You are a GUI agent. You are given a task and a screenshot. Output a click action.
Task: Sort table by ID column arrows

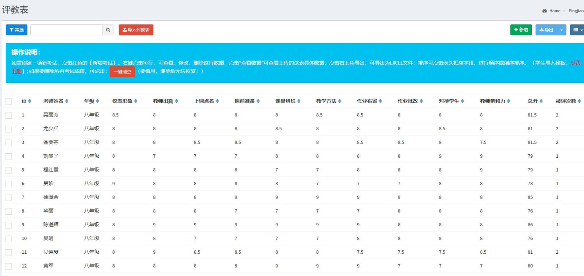pos(30,101)
